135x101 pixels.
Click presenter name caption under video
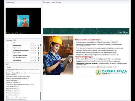click(x=15, y=33)
